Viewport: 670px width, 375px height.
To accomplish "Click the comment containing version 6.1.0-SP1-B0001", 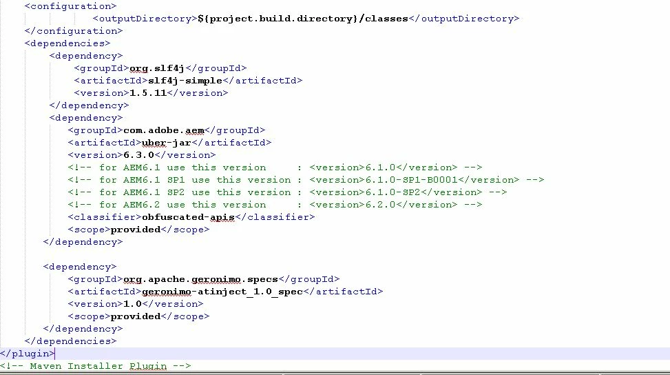I will point(306,180).
